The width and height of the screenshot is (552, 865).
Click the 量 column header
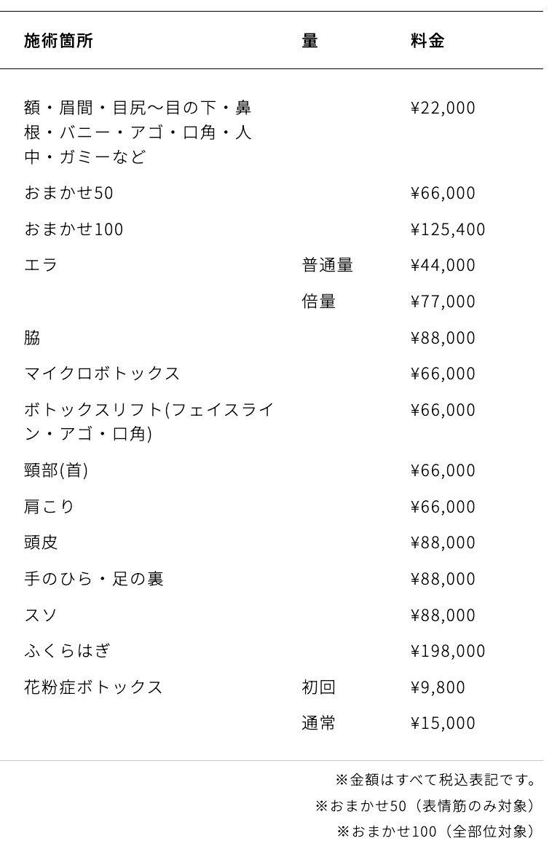[x=310, y=42]
